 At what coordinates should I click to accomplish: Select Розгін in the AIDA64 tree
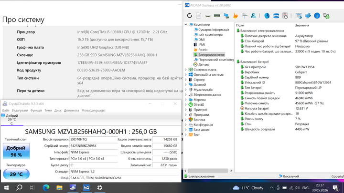(x=203, y=50)
